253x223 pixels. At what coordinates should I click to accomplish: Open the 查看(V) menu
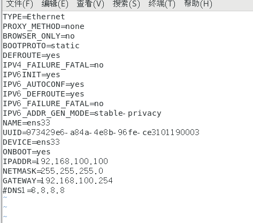[x=90, y=4]
